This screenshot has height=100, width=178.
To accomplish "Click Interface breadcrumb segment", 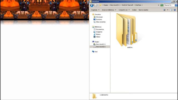I will pyautogui.click(x=138, y=5).
